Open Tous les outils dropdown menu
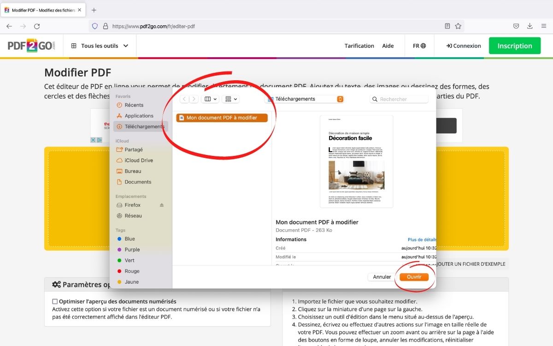553x346 pixels. pyautogui.click(x=100, y=46)
